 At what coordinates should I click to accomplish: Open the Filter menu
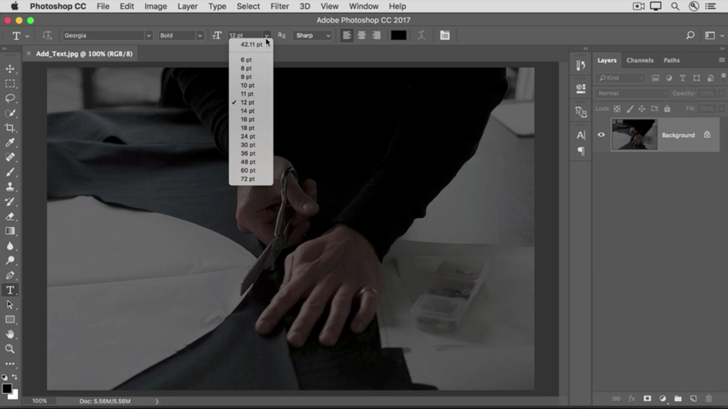pos(279,6)
